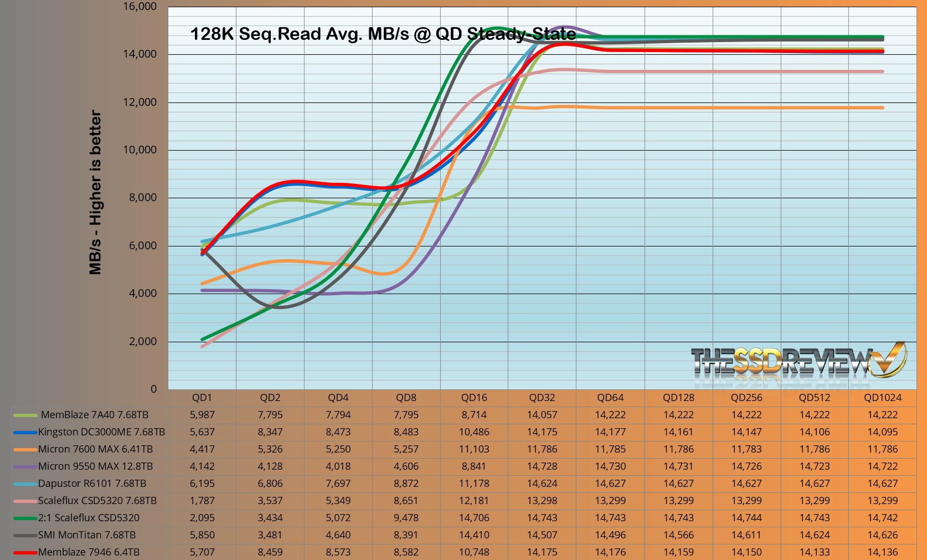Select the QD128 column header
927x560 pixels.
(678, 398)
